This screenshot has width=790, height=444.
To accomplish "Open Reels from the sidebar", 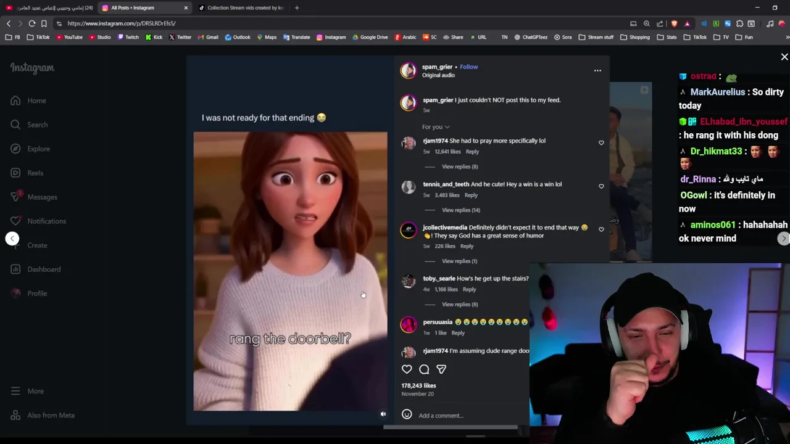I will (x=27, y=173).
